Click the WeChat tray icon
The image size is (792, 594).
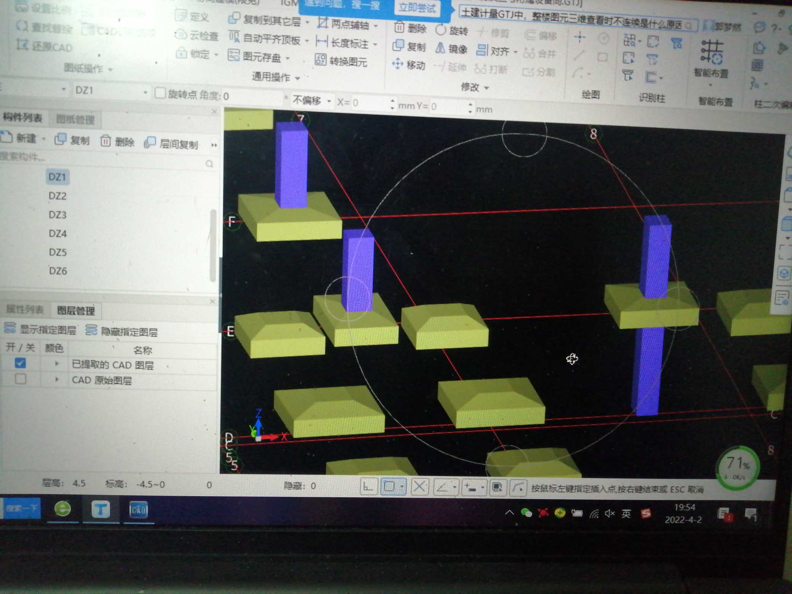pyautogui.click(x=526, y=513)
